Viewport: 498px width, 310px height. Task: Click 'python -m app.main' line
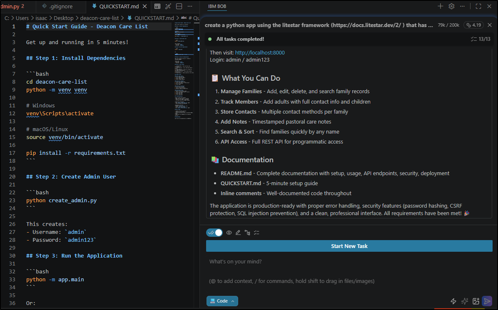pos(55,280)
